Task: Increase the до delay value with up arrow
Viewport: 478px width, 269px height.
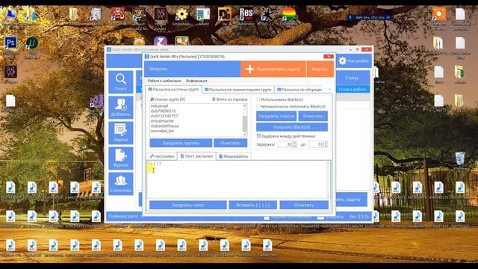Action: (x=326, y=143)
